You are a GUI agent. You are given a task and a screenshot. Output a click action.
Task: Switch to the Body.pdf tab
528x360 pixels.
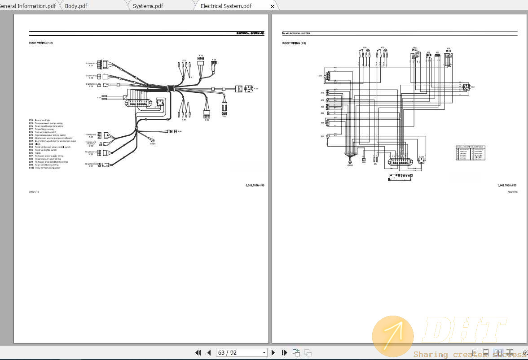pos(75,6)
